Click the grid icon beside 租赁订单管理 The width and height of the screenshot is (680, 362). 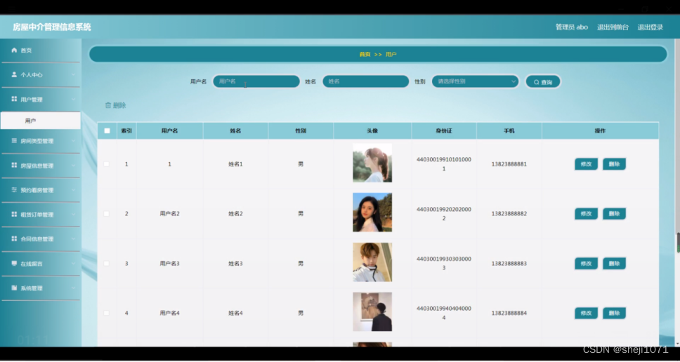[x=14, y=215]
